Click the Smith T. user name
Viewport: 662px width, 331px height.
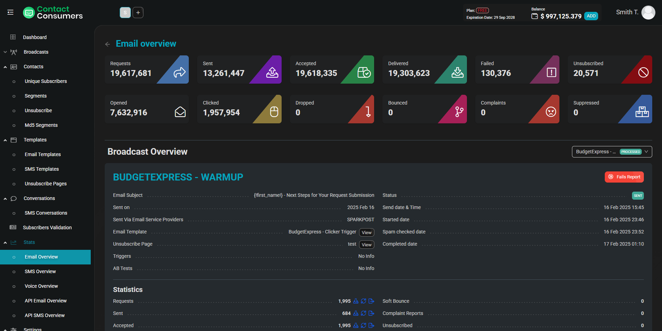pyautogui.click(x=627, y=12)
